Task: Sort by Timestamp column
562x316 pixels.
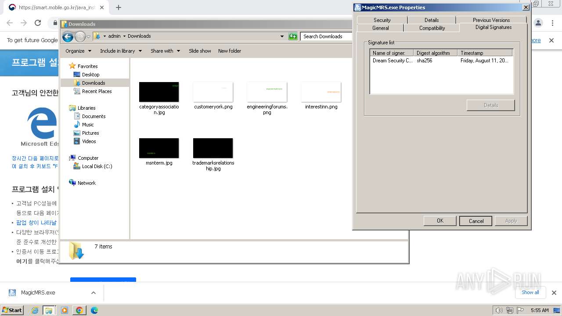Action: tap(485, 53)
